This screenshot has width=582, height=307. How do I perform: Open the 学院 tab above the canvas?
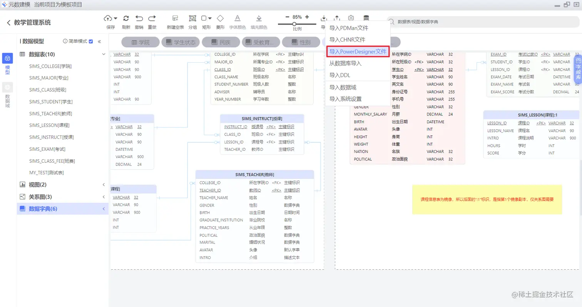140,42
